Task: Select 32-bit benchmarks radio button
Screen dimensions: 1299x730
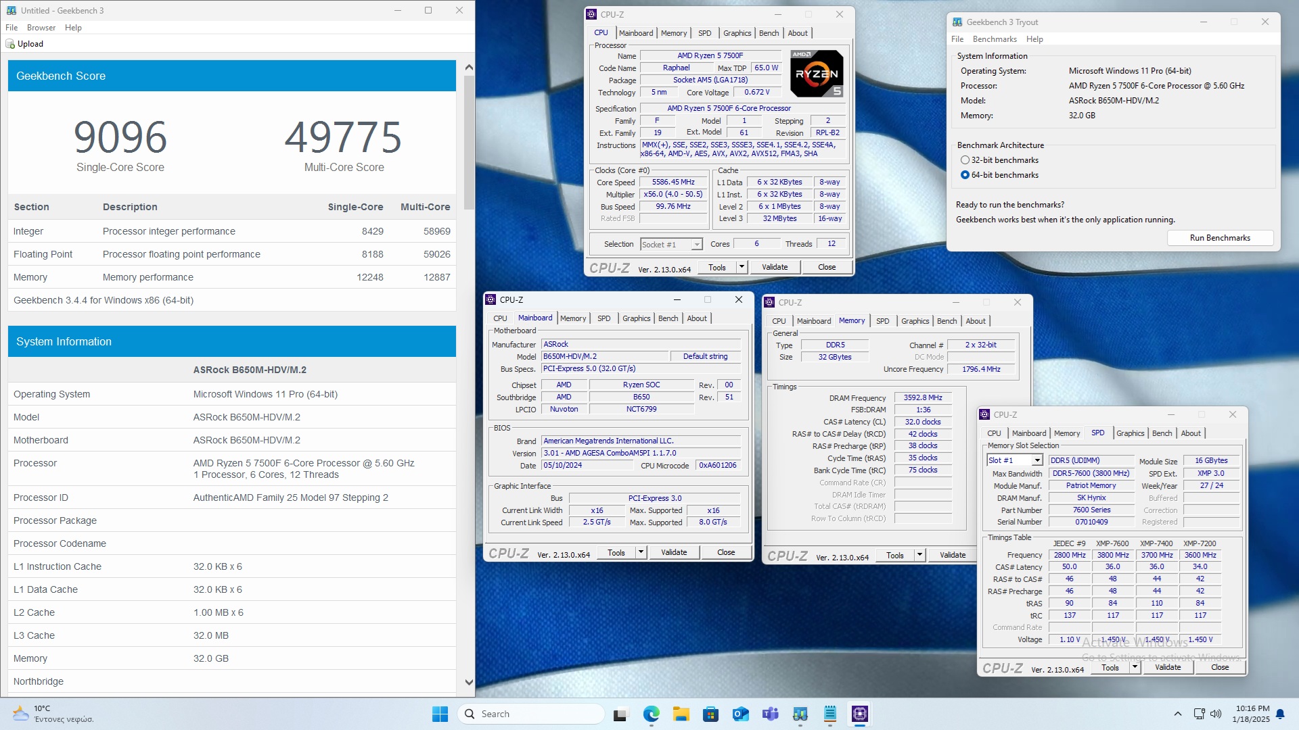Action: [965, 160]
